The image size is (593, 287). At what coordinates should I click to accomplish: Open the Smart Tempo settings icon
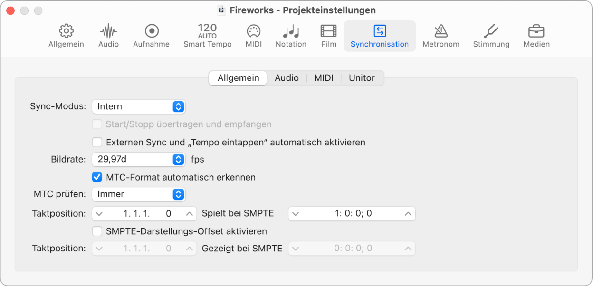point(207,36)
